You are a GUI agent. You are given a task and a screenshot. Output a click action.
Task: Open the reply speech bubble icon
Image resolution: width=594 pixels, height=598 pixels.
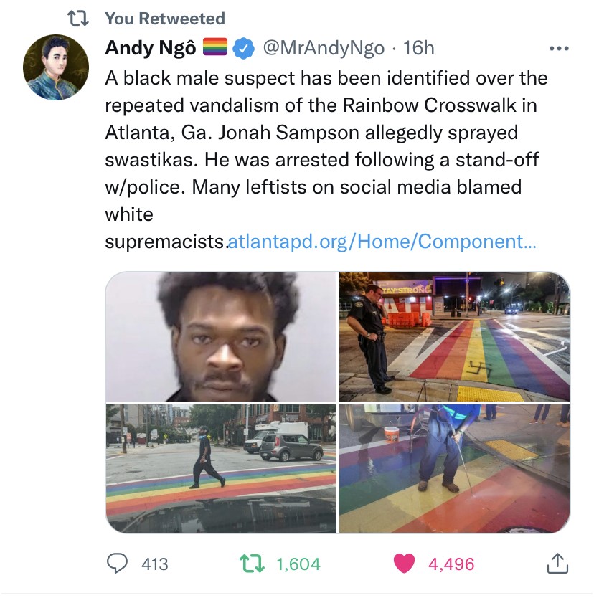coord(117,564)
